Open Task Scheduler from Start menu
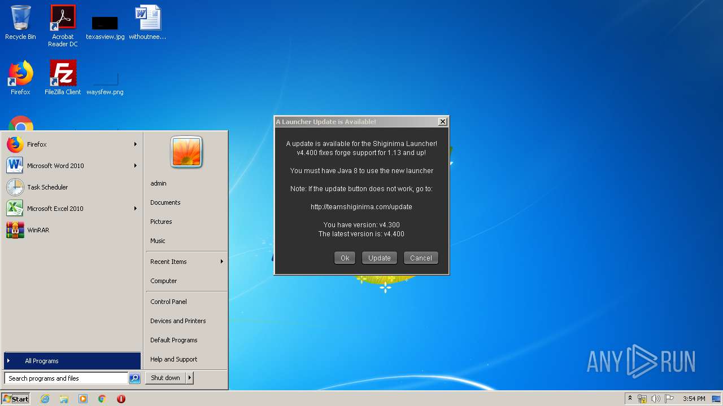The image size is (723, 406). [x=72, y=187]
